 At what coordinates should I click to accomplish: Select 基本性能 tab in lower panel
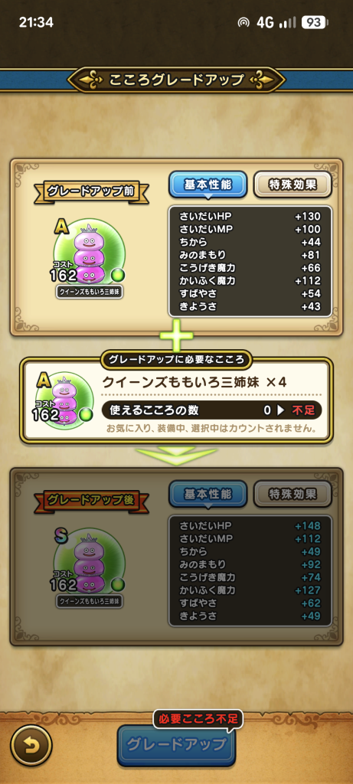pos(208,495)
